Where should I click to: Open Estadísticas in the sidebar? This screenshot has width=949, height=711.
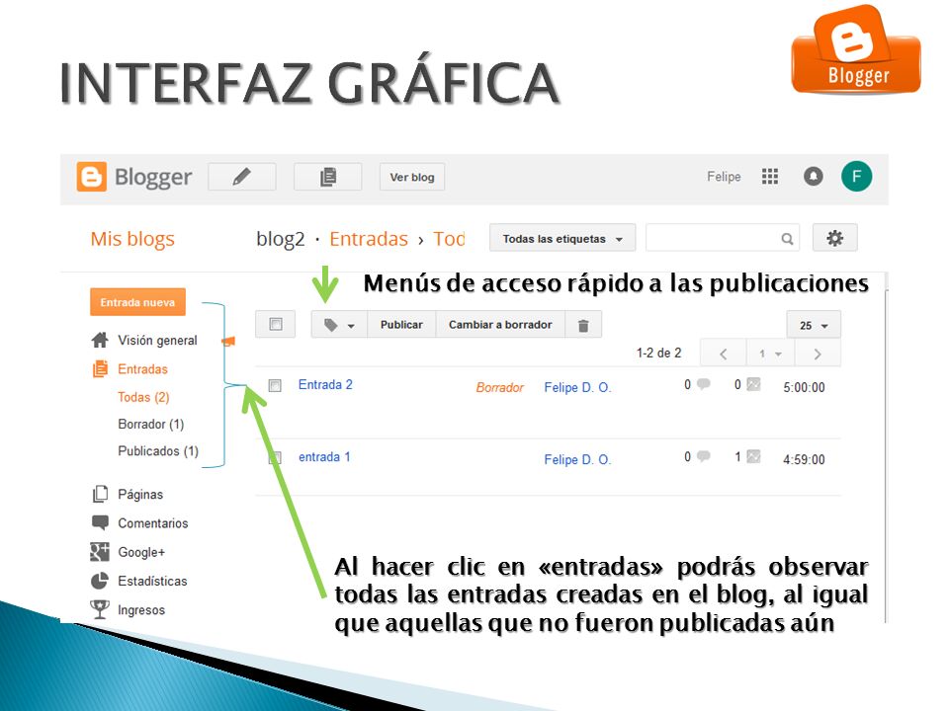click(152, 581)
